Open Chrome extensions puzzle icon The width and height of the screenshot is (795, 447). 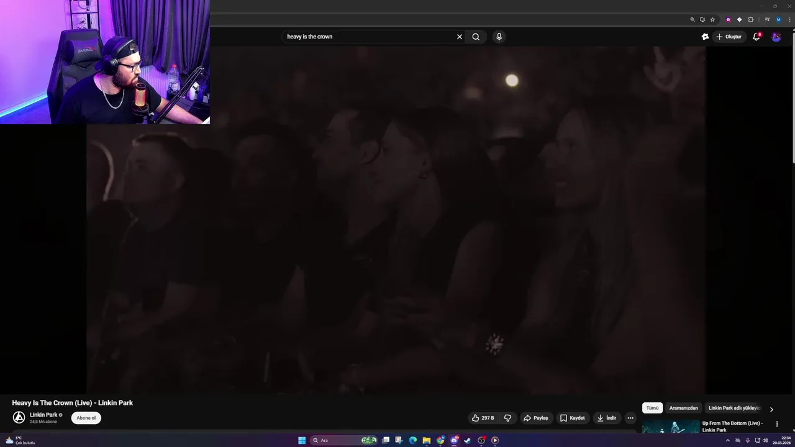coord(750,20)
